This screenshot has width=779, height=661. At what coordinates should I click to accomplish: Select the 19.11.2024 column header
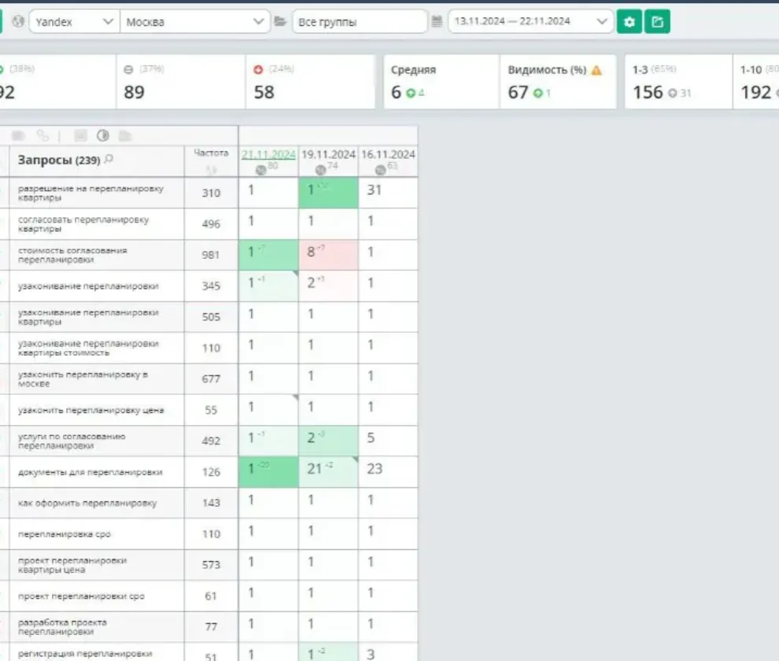(x=328, y=154)
